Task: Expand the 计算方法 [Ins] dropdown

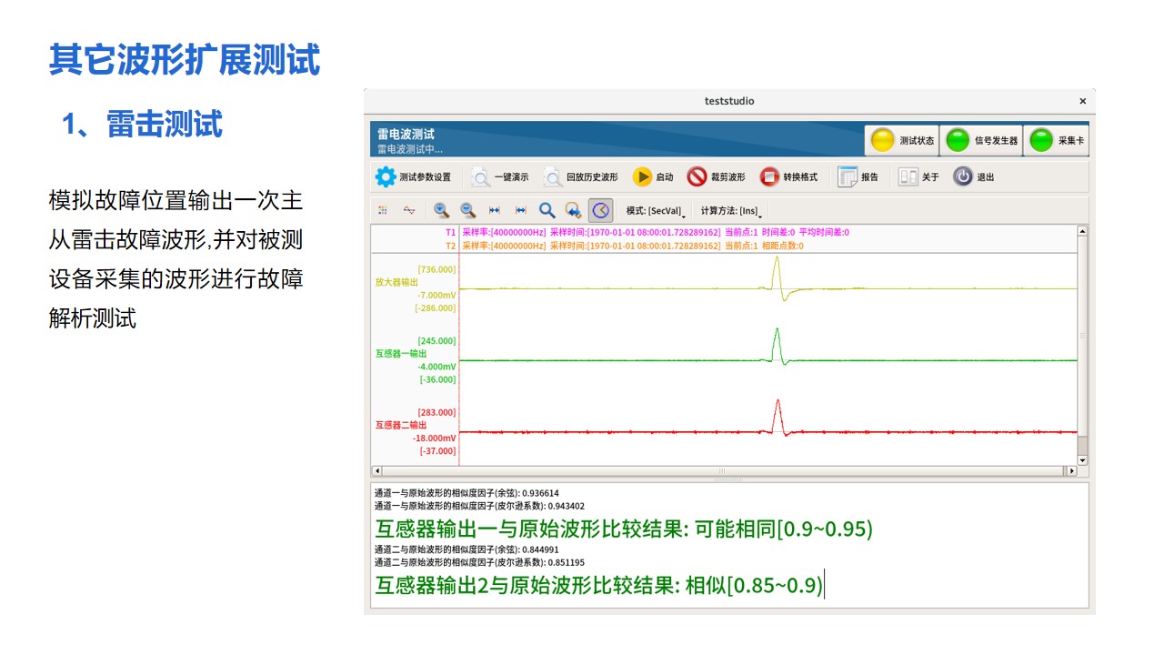Action: [731, 211]
